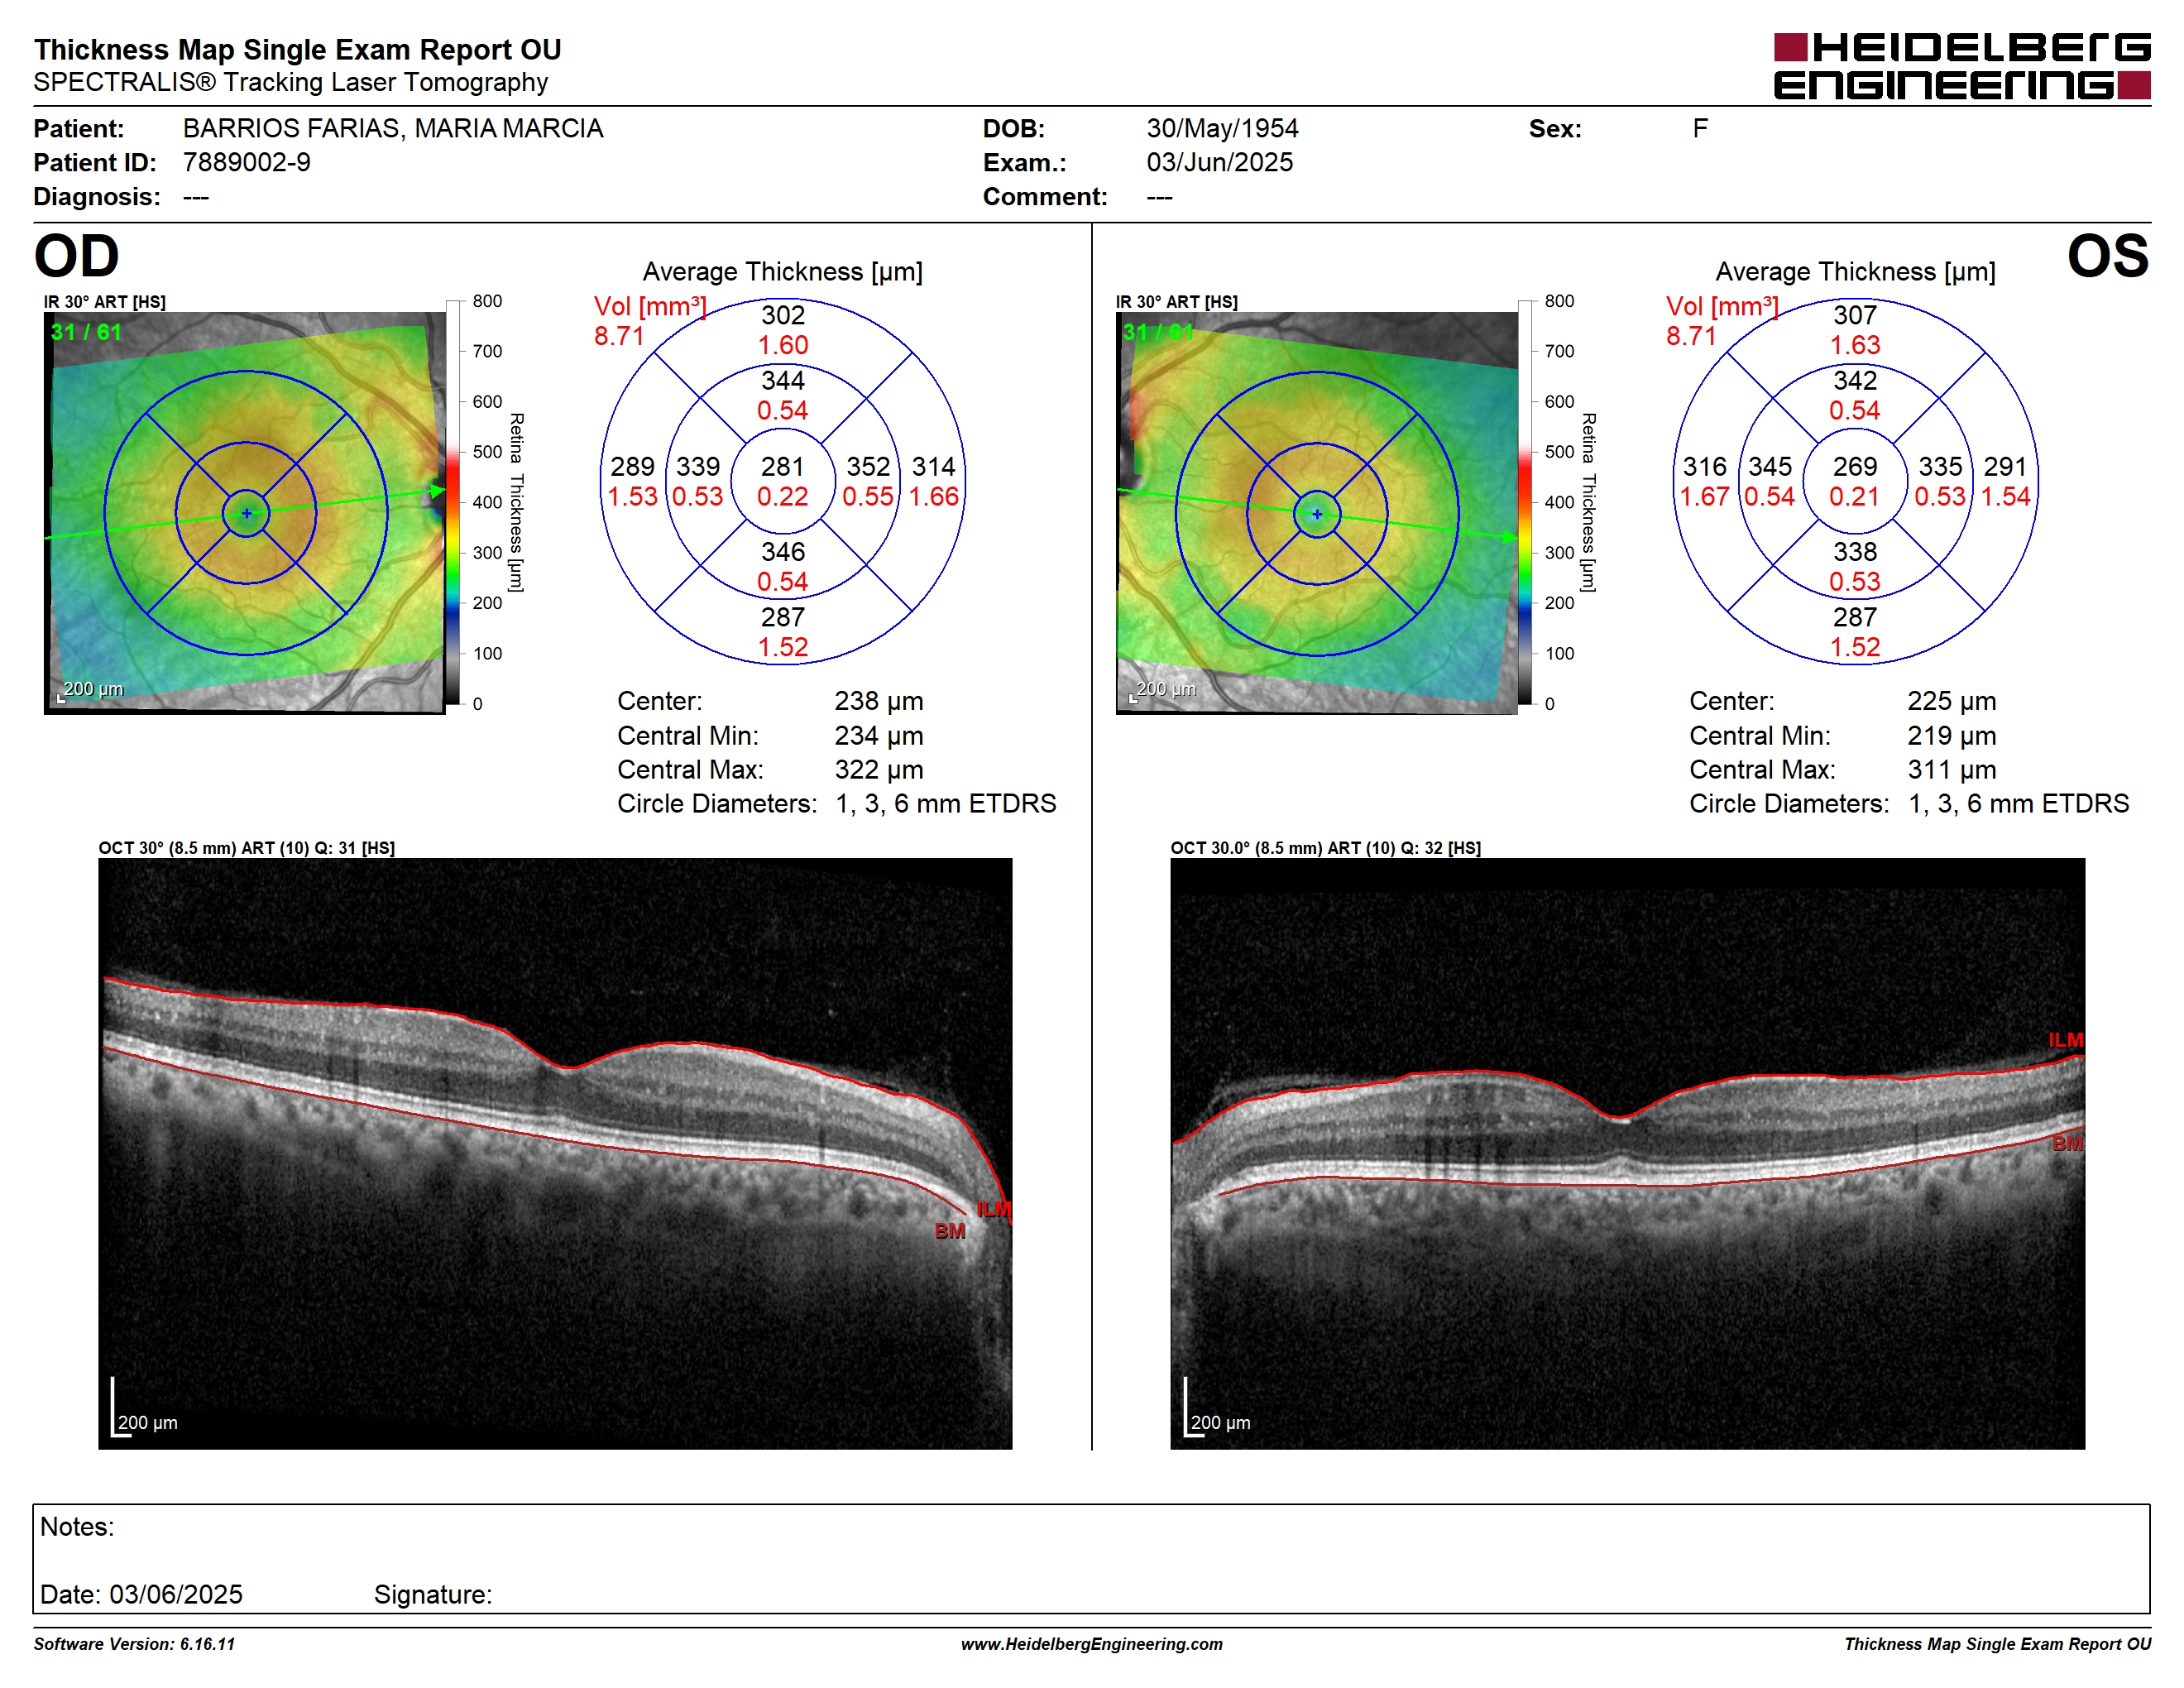Select OS sector volume 1.67
Viewport: 2184px width, 1688px height.
click(1704, 497)
